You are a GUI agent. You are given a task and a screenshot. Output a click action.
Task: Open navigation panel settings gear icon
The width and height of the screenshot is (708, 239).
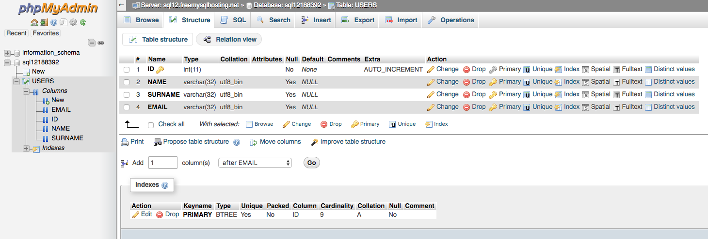tap(73, 22)
